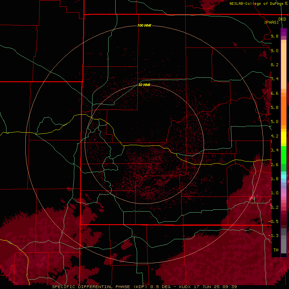The image size is (289, 289).
Task: Click the 0.2 value on the color scale
Action: [275, 207]
